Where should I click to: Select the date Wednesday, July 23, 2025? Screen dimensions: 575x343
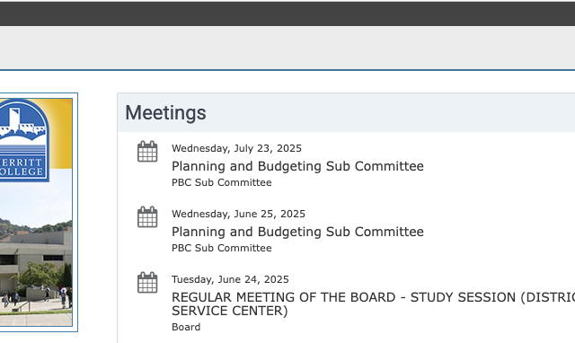236,148
